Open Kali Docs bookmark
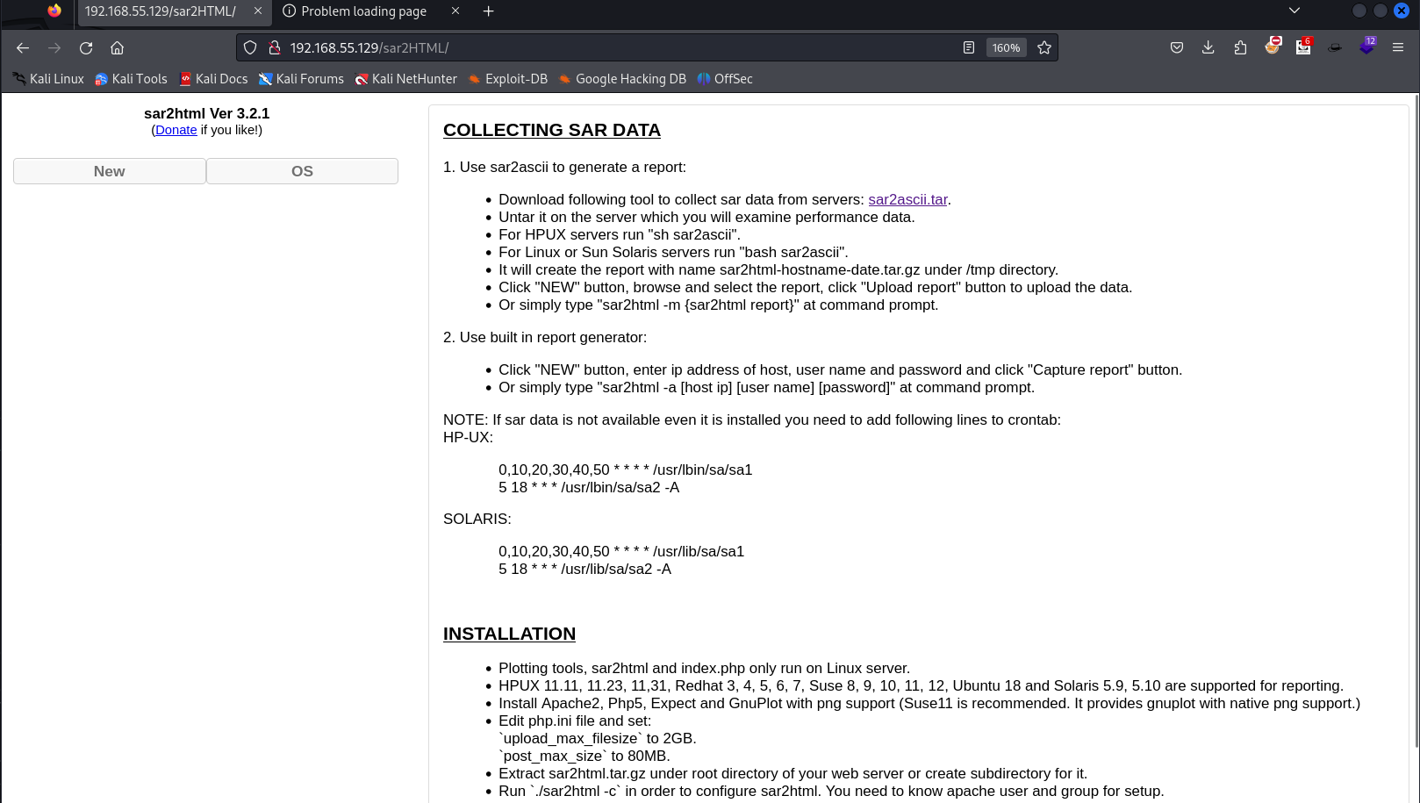This screenshot has height=803, width=1420. coord(213,79)
